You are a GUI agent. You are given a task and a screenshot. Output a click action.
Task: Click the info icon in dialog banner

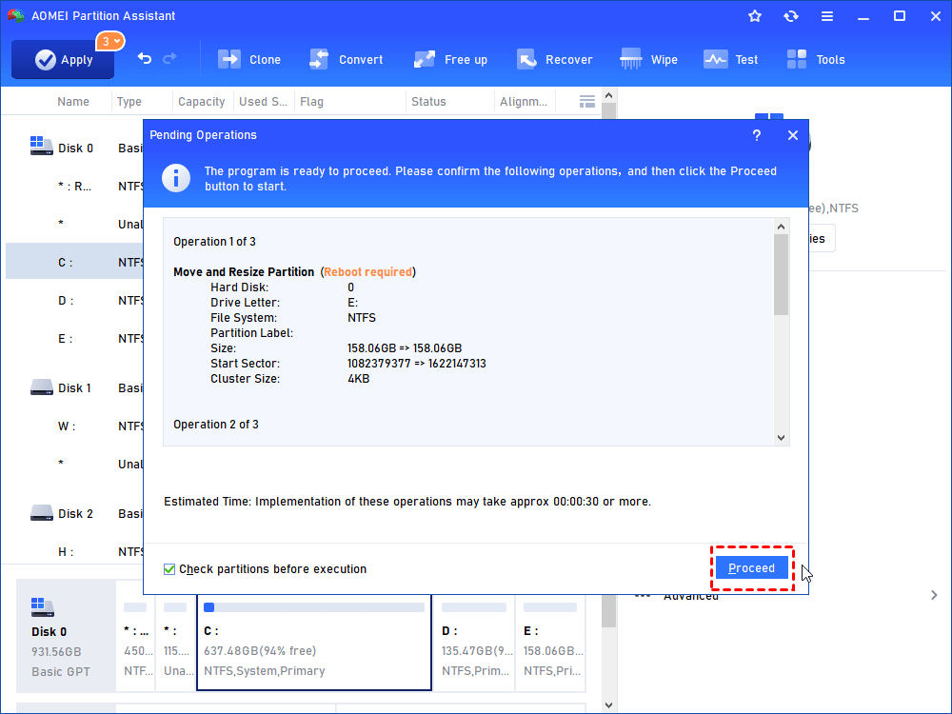pos(176,179)
